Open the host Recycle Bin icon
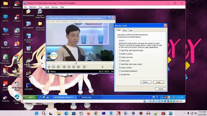The width and height of the screenshot is (207, 116). (5, 45)
